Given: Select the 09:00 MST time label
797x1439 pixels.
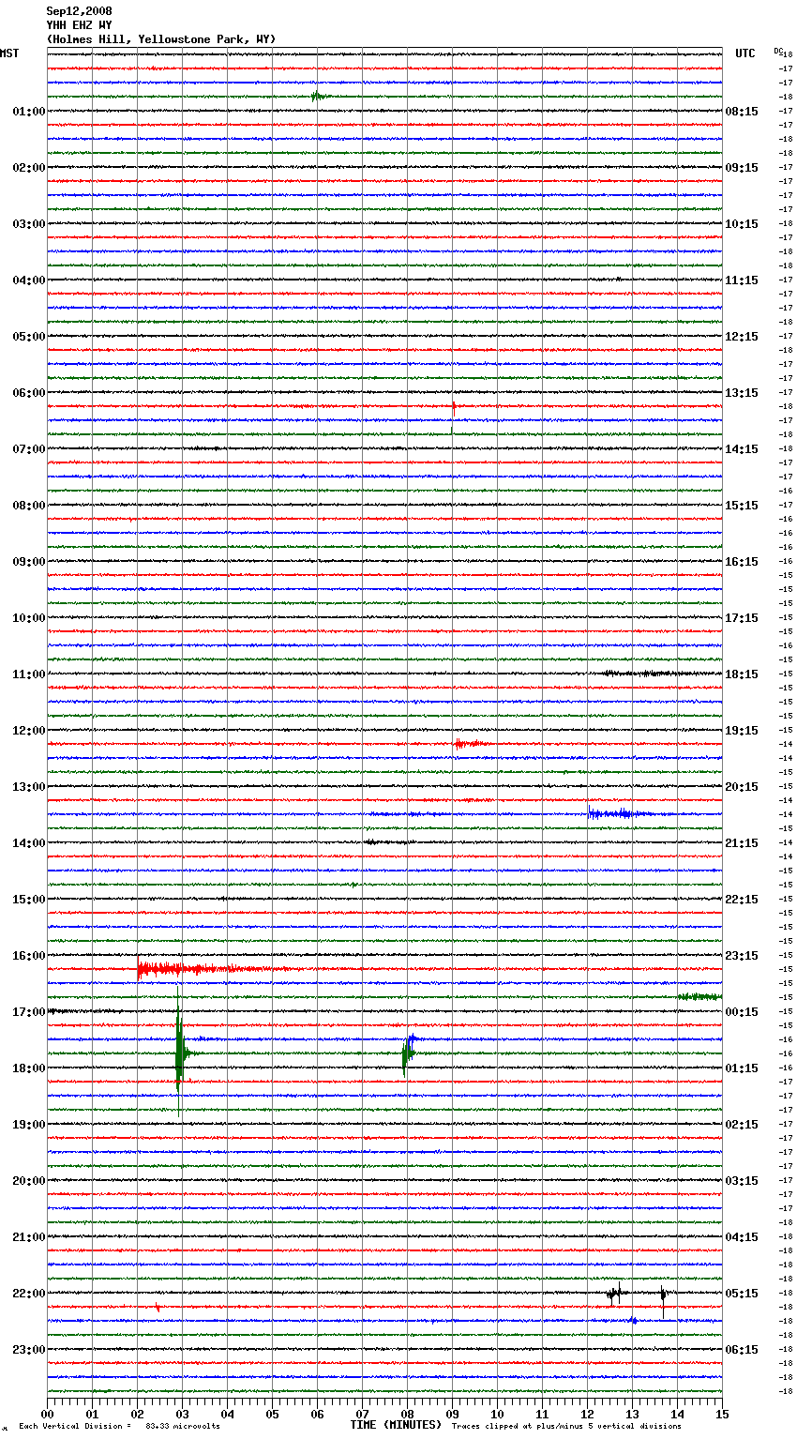Looking at the screenshot, I should coord(29,562).
